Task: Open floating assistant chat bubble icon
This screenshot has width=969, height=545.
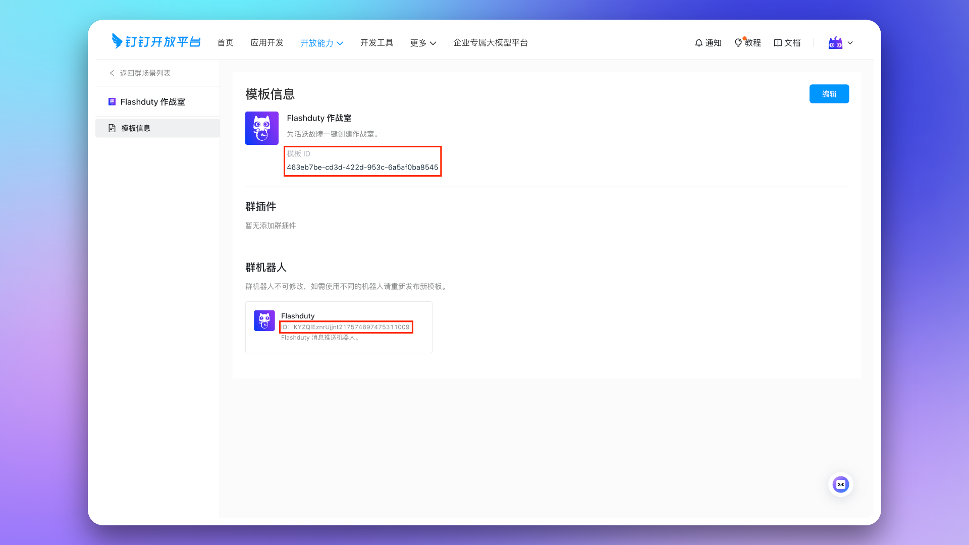Action: click(840, 484)
